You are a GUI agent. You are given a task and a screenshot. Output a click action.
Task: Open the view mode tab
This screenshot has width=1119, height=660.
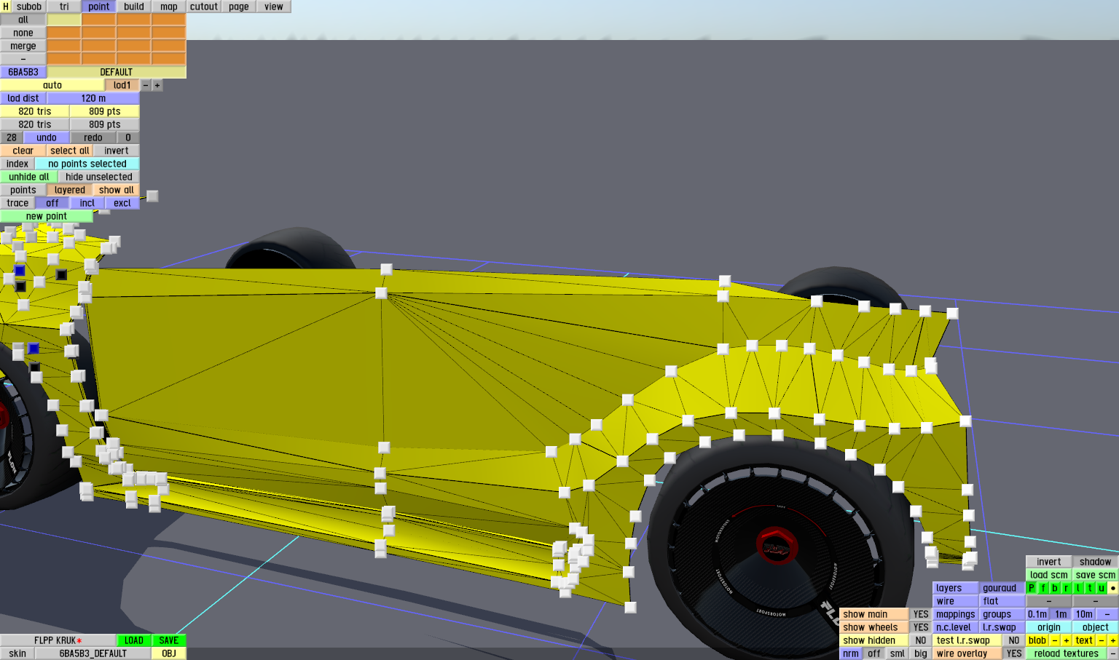(x=274, y=7)
